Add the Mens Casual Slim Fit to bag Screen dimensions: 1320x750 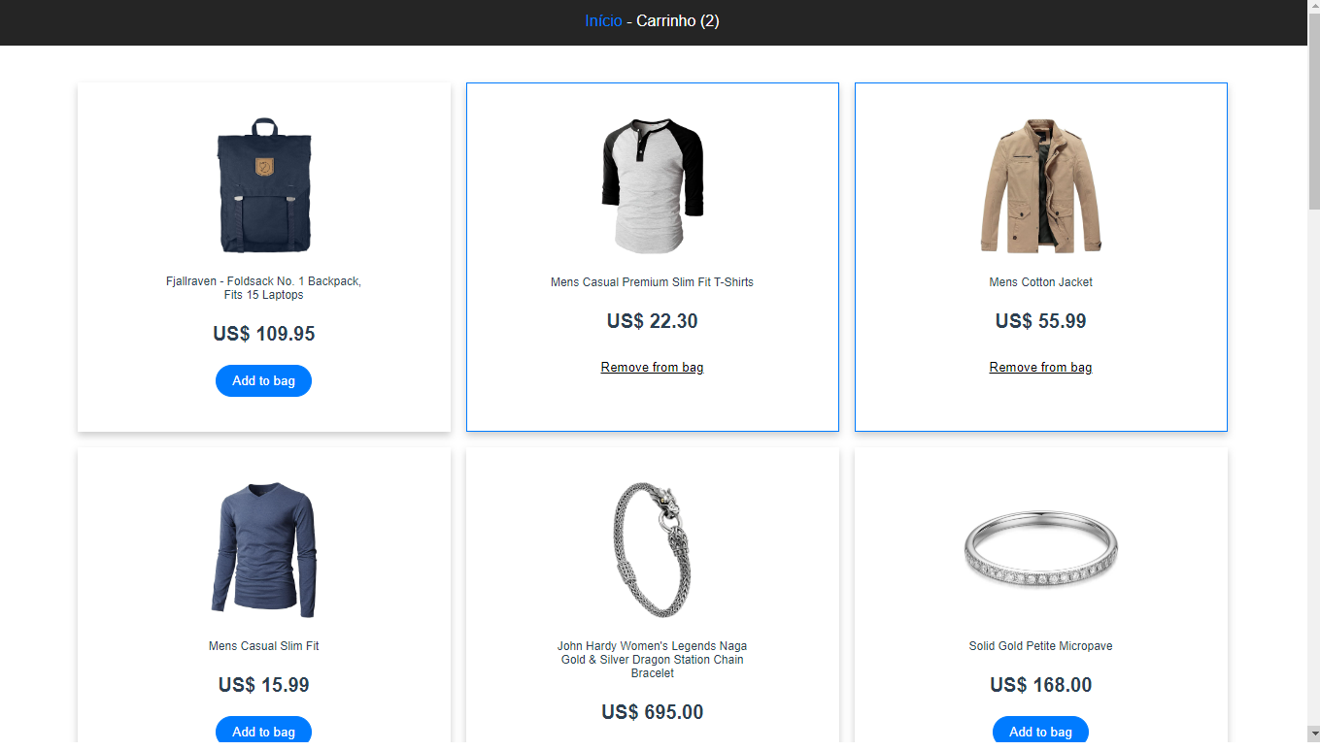coord(263,732)
